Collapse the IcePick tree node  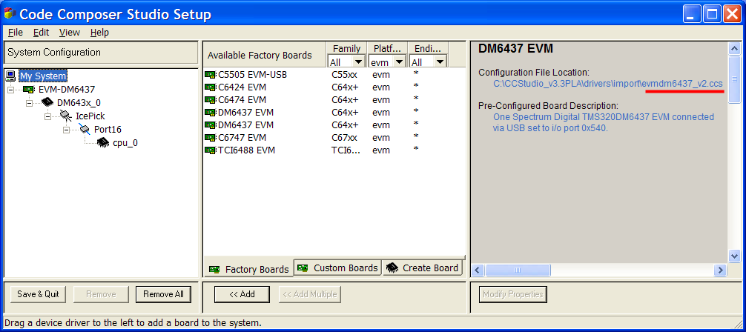coord(48,116)
